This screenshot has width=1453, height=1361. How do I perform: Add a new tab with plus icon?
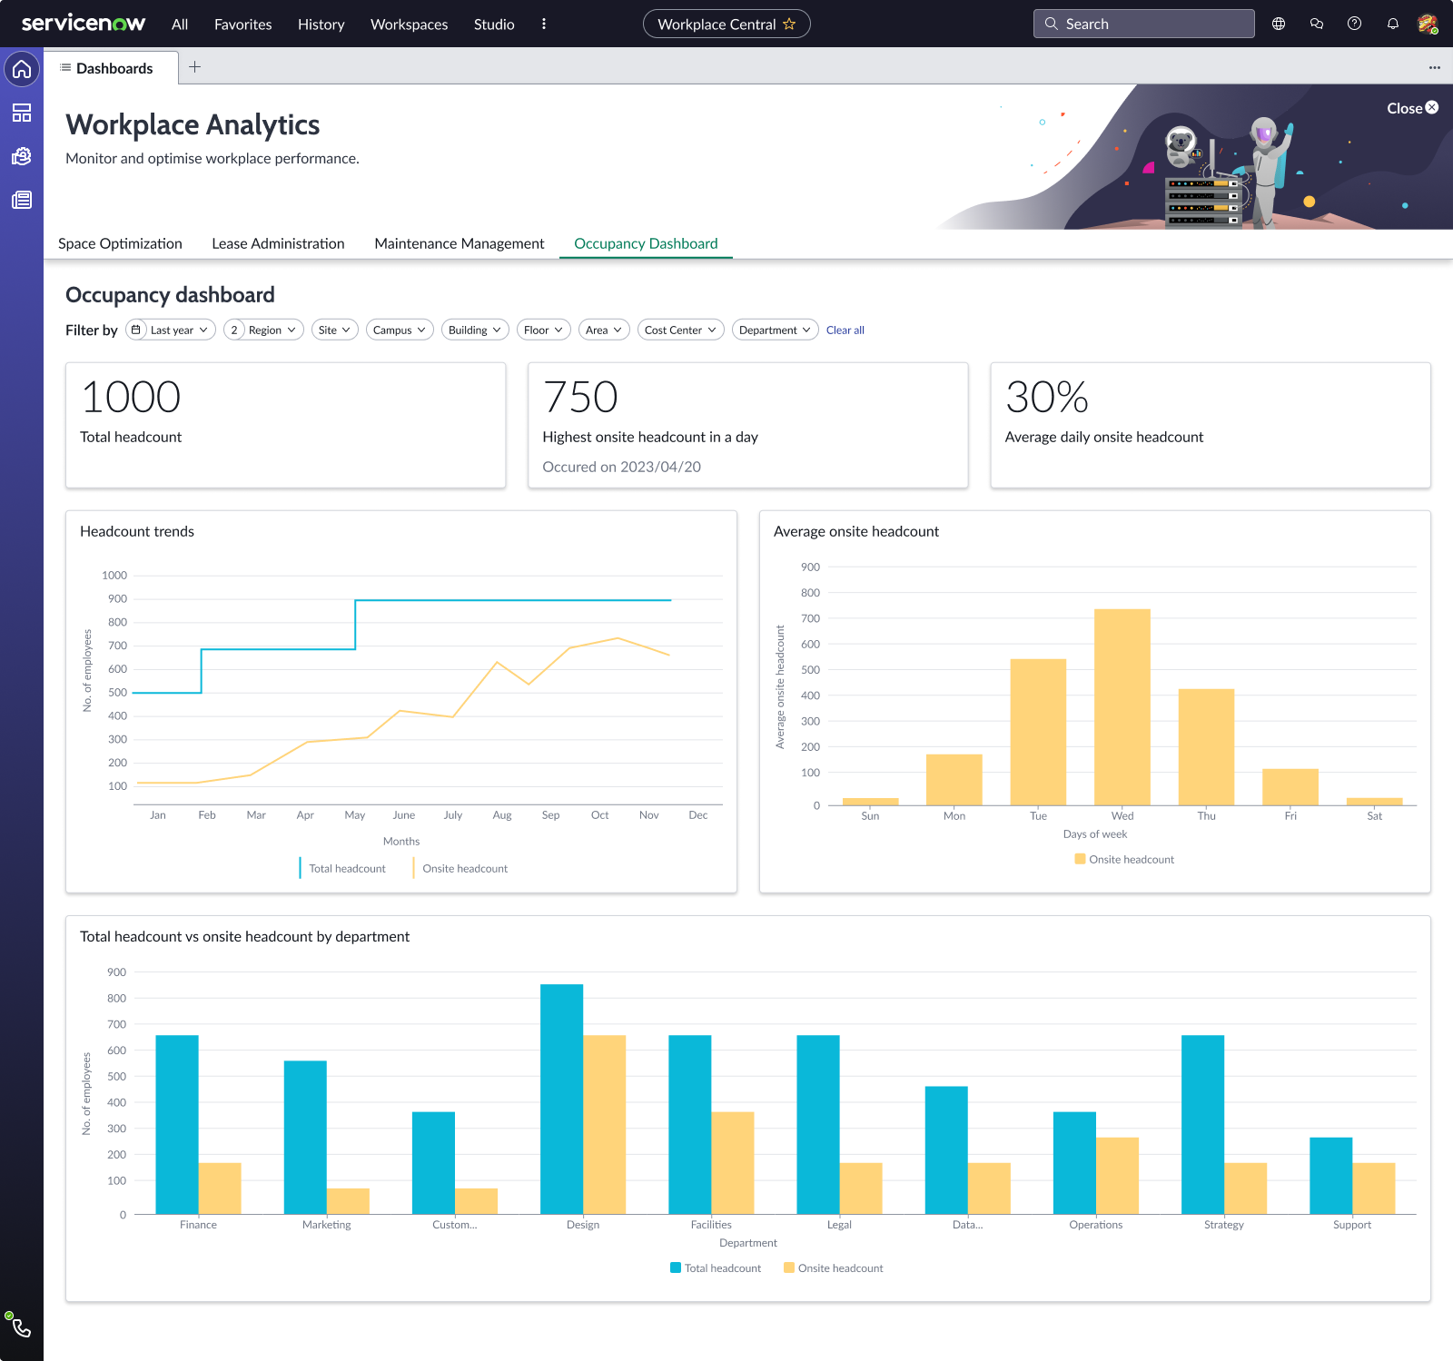tap(194, 66)
